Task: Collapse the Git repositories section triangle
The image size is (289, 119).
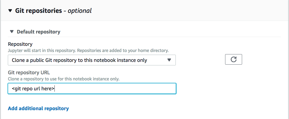Action: pos(10,11)
